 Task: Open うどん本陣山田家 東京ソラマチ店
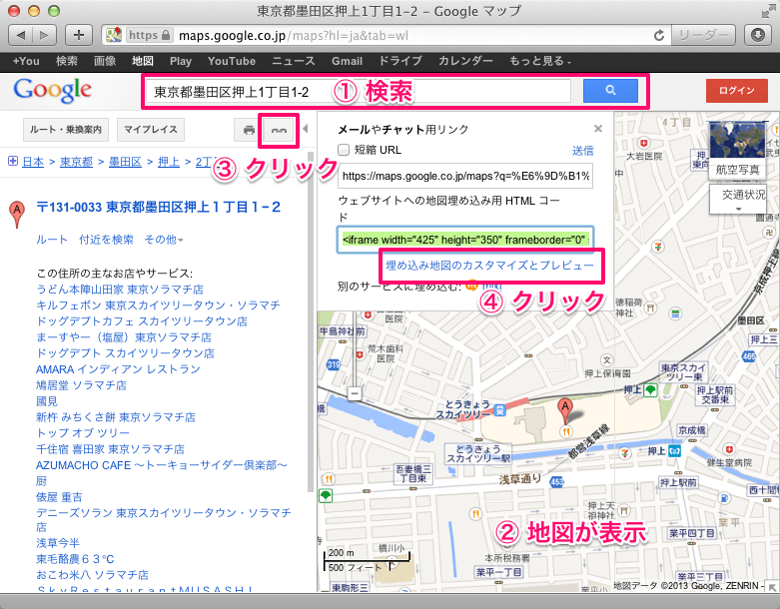click(x=120, y=290)
